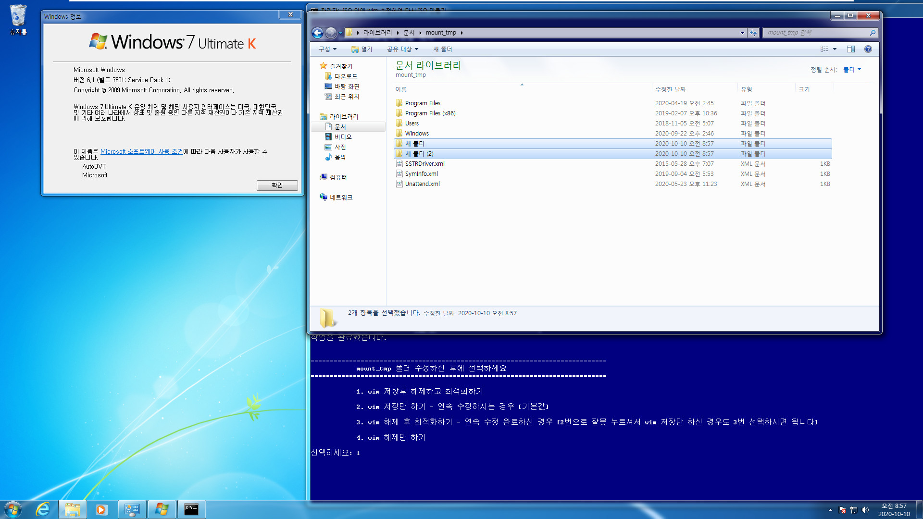The height and width of the screenshot is (519, 923).
Task: Click the mount_tmp search field
Action: (x=817, y=33)
